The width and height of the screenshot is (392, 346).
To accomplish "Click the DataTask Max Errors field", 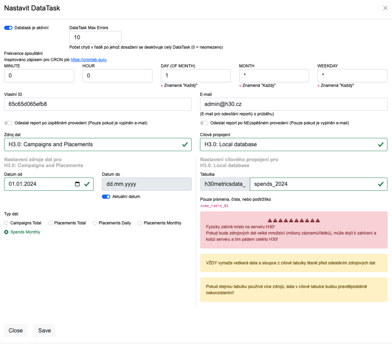I will coord(95,38).
